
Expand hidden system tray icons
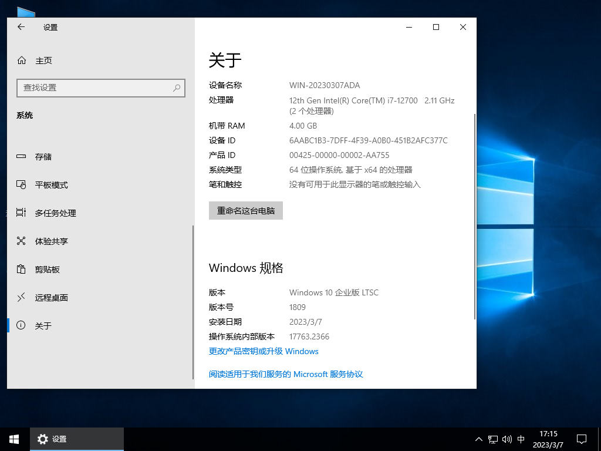479,439
